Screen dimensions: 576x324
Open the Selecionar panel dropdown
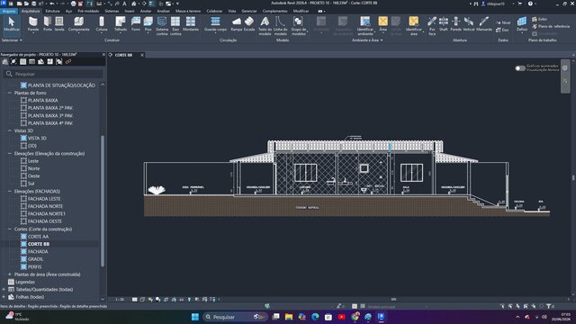click(x=12, y=40)
